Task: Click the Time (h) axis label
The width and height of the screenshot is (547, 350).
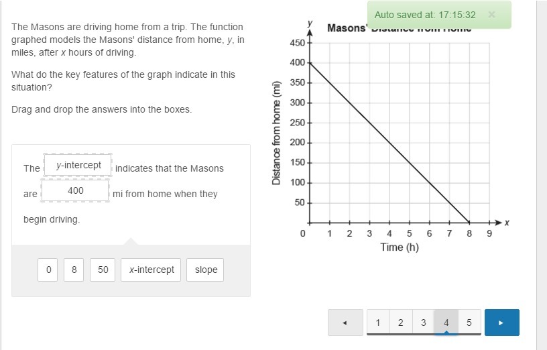Action: tap(399, 247)
